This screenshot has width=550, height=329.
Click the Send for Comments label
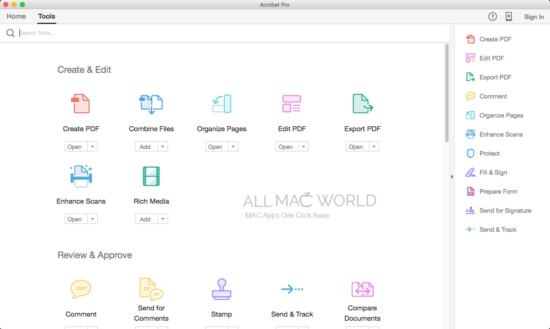[x=151, y=313]
